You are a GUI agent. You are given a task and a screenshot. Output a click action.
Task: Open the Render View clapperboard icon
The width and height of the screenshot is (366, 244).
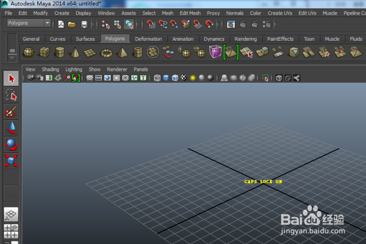point(231,24)
